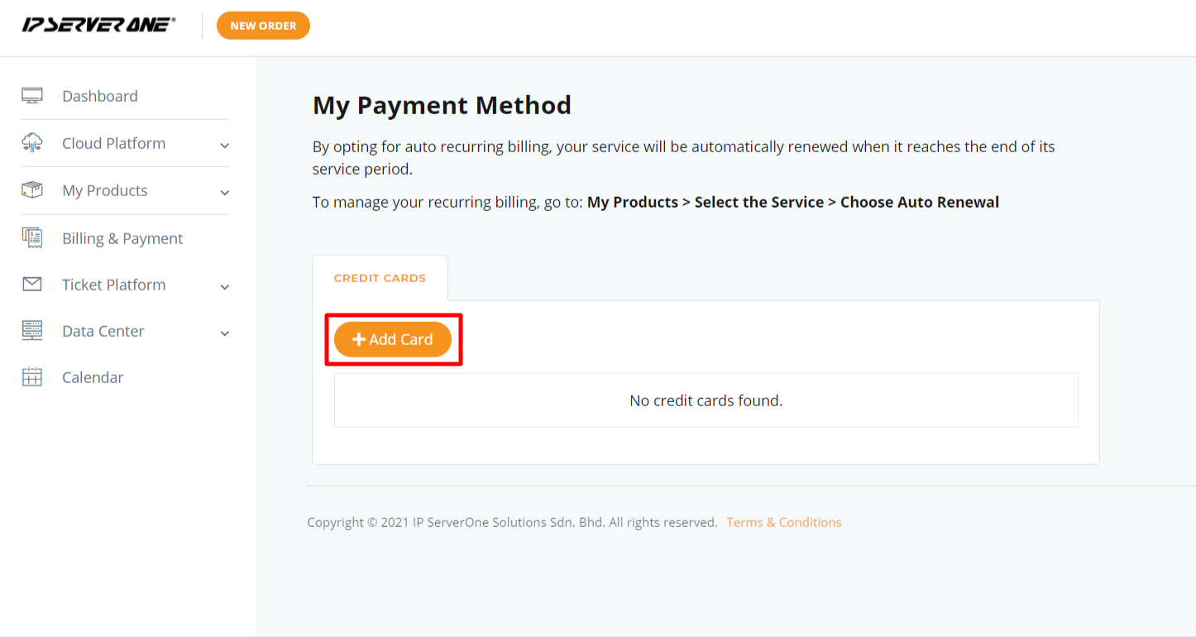The height and width of the screenshot is (637, 1196).
Task: Expand the Ticket Platform chevron
Action: (x=224, y=287)
